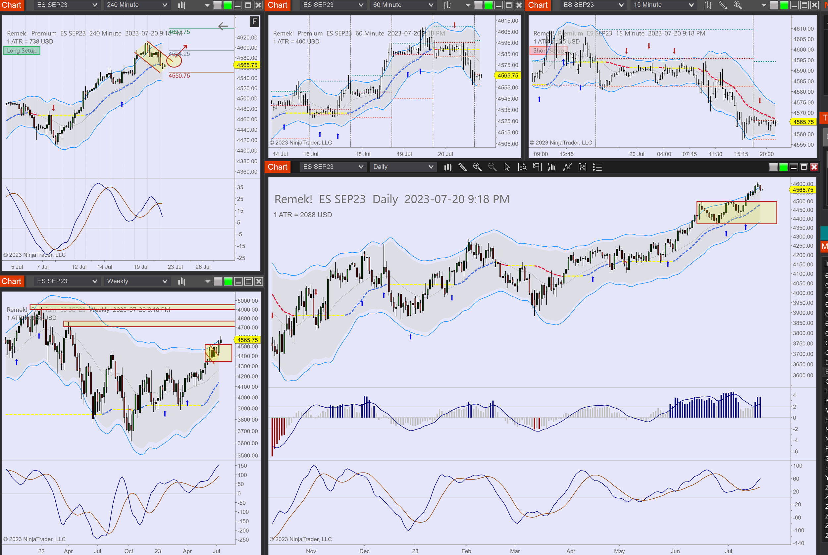The height and width of the screenshot is (555, 828).
Task: Expand toolbar overflow arrow on 60 Minute chart
Action: click(x=468, y=5)
